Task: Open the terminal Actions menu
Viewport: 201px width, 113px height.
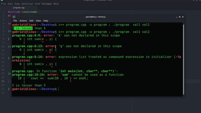Action: point(23,21)
